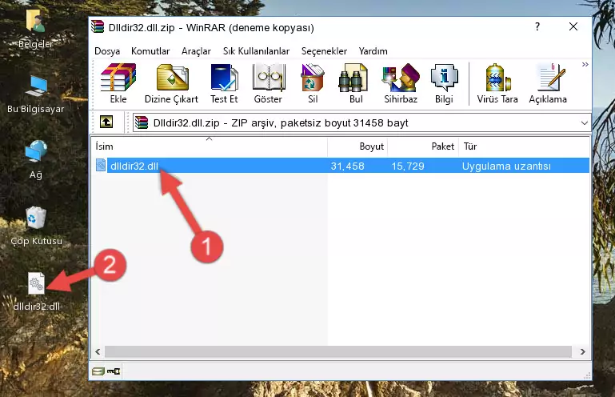Open the Sık Kullanılanlar menu

pyautogui.click(x=256, y=51)
